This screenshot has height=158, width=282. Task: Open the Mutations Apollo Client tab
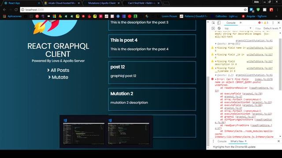pos(102,3)
